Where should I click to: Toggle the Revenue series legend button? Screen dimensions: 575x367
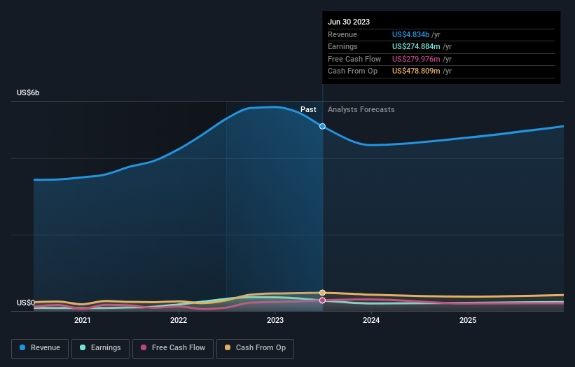[40, 348]
